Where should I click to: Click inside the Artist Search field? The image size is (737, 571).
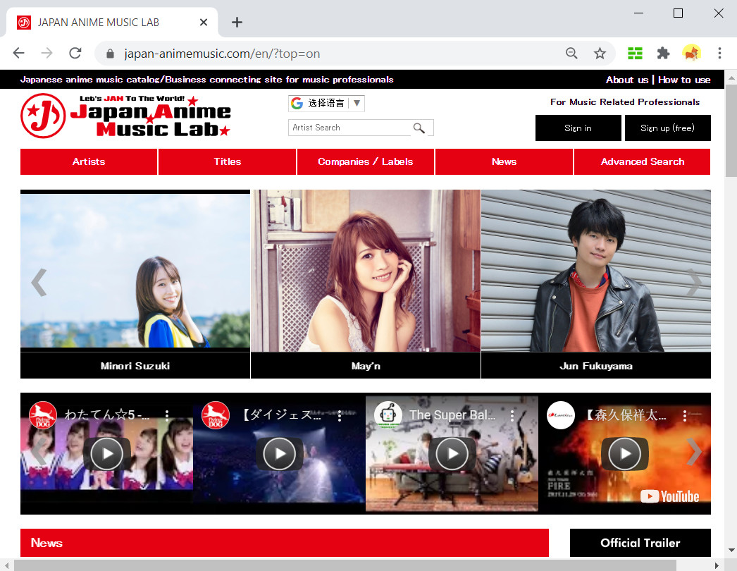pyautogui.click(x=345, y=128)
